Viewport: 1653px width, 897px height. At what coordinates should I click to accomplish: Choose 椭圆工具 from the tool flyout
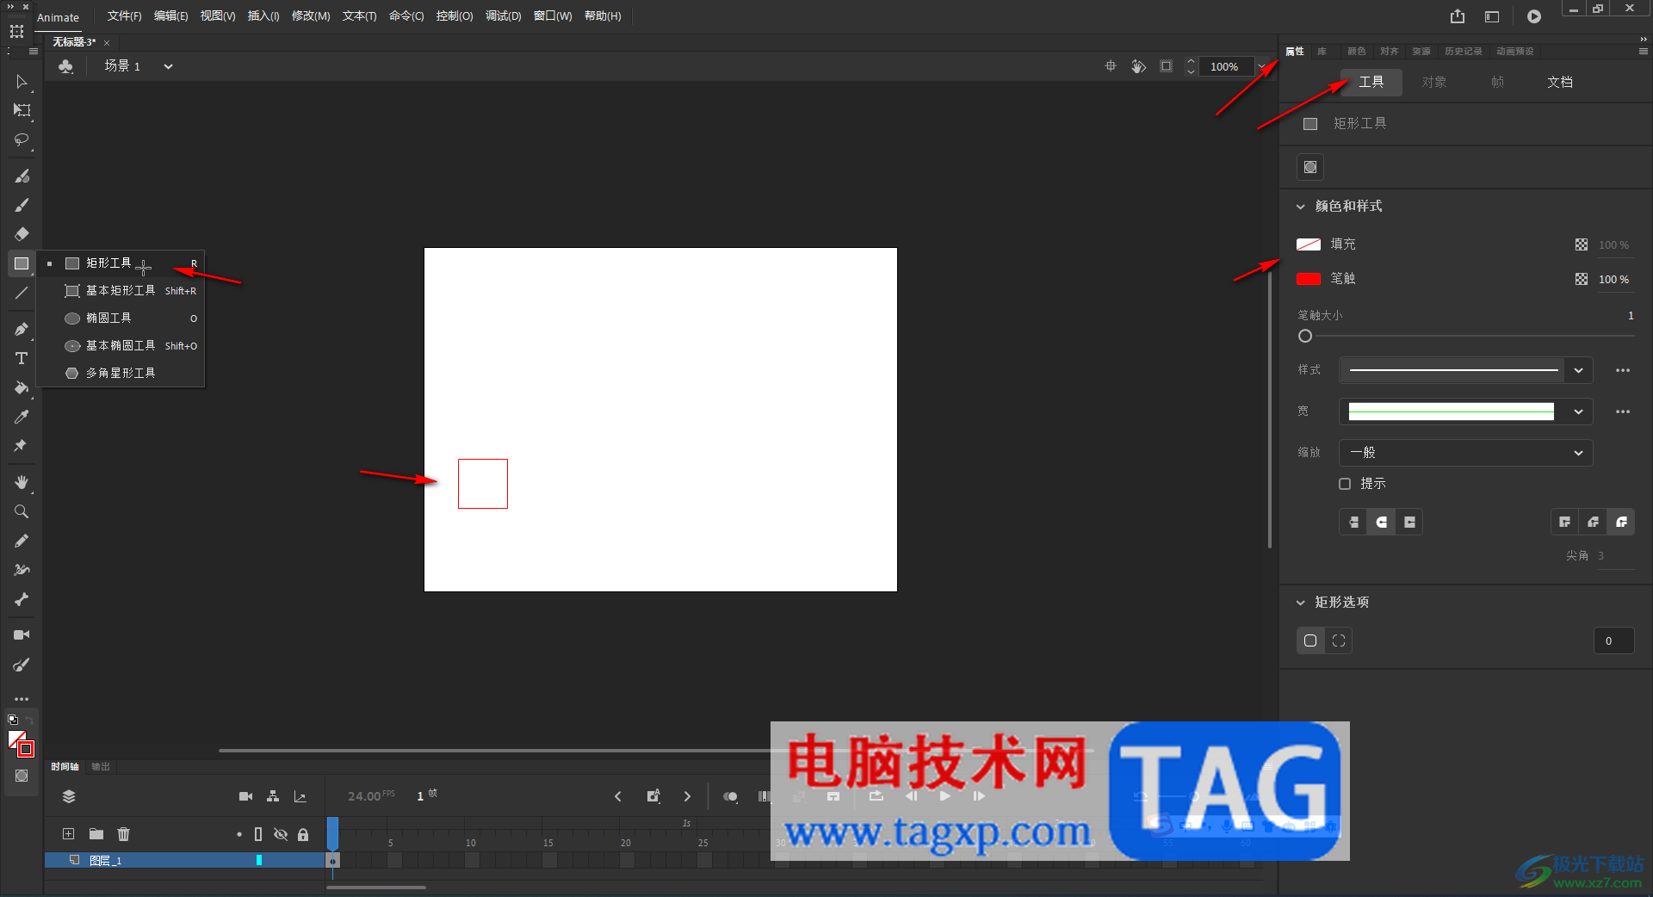click(x=121, y=319)
